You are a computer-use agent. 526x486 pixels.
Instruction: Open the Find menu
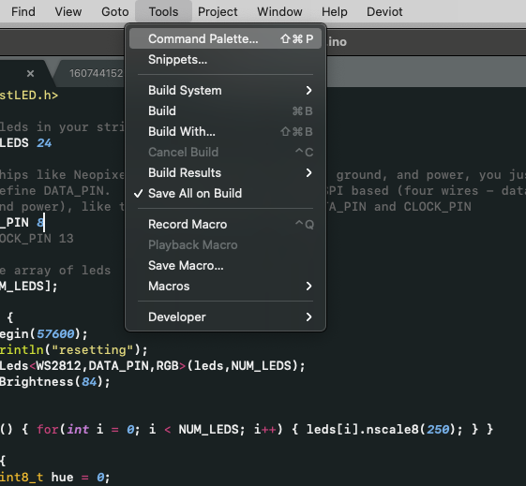coord(23,12)
